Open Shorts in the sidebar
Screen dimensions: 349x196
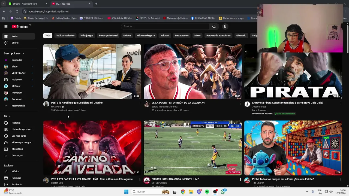[19, 43]
